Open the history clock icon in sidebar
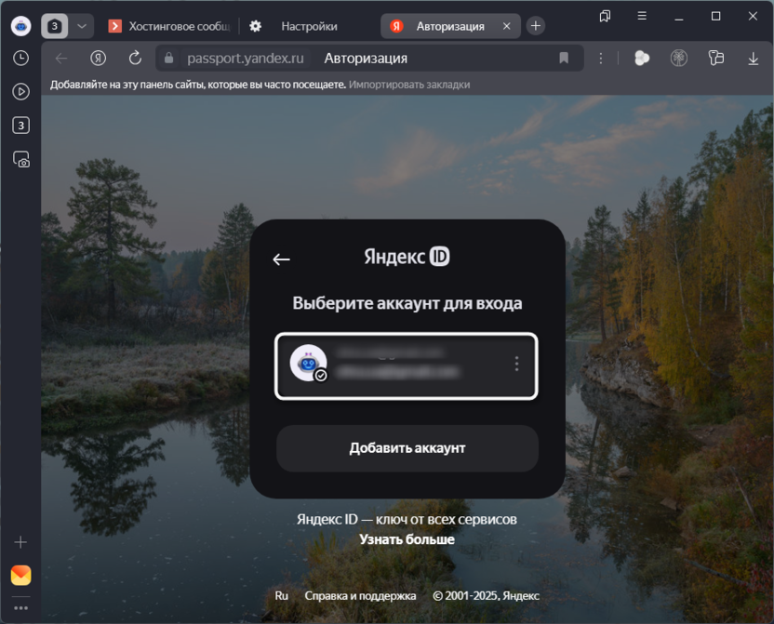Viewport: 774px width, 624px height. click(20, 59)
